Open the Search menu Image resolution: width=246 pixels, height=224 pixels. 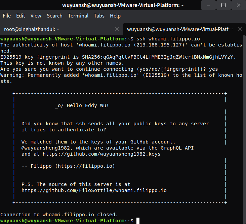(x=54, y=16)
